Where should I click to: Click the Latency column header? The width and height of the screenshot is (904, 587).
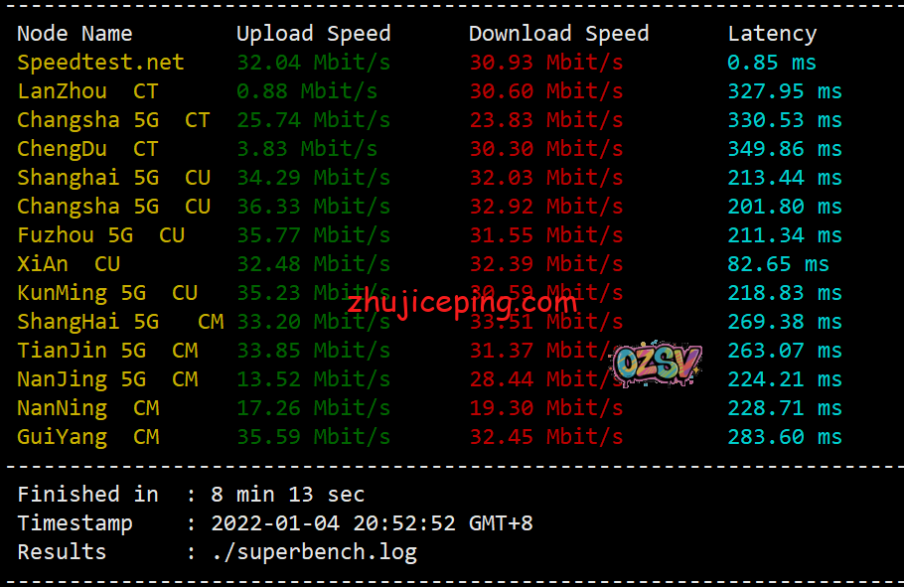click(x=772, y=34)
